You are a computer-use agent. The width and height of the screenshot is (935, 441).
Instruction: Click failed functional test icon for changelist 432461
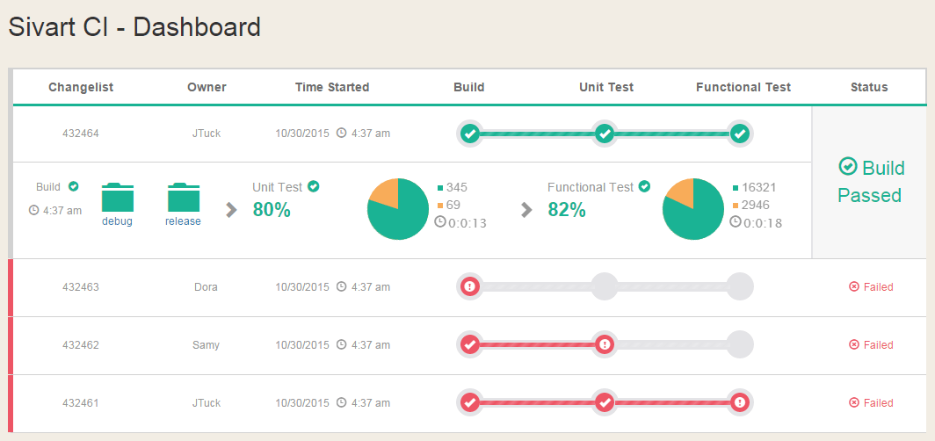pos(740,402)
